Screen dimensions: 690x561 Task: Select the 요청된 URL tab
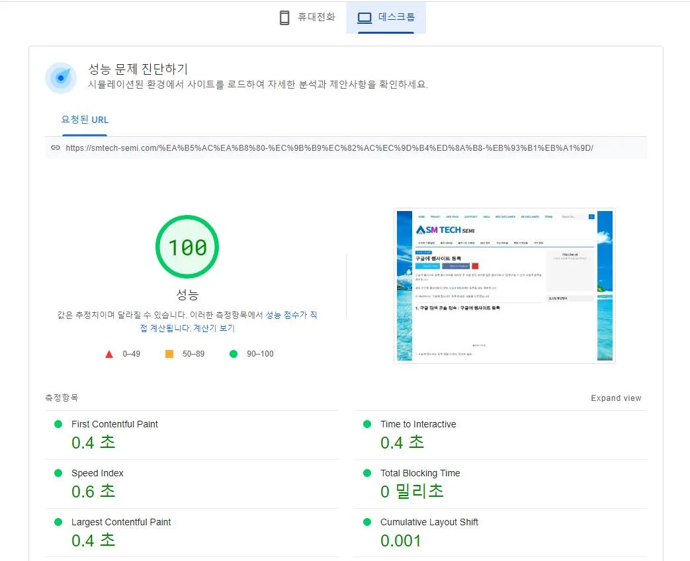[x=85, y=119]
